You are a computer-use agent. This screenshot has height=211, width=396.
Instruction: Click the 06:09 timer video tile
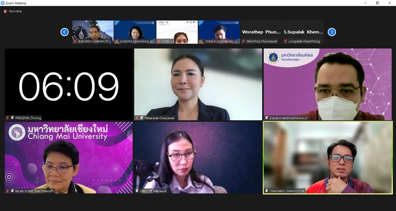pos(69,84)
